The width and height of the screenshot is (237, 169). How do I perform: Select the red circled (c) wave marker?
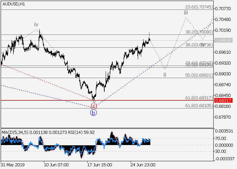pyautogui.click(x=94, y=106)
